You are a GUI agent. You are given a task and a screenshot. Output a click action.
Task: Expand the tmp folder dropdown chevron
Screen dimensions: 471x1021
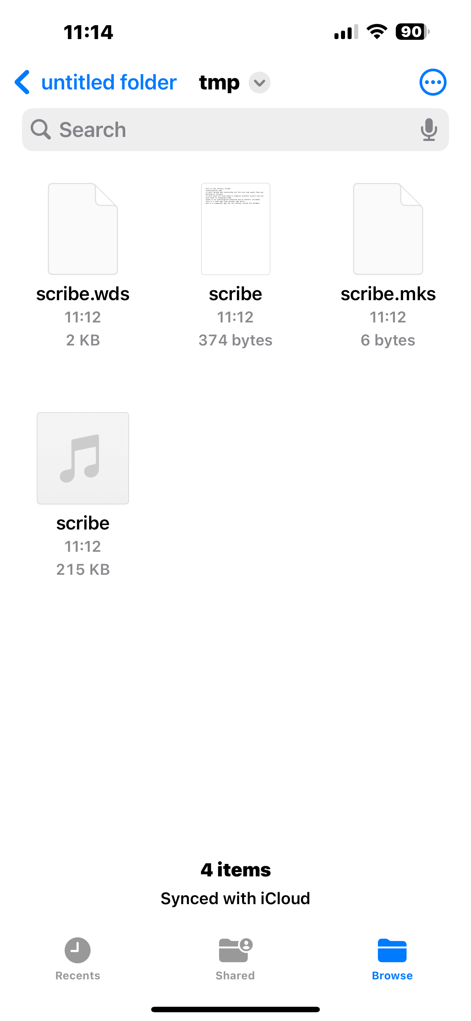coord(260,83)
